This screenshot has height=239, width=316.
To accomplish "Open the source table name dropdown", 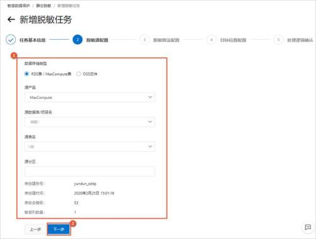I will tap(90, 146).
